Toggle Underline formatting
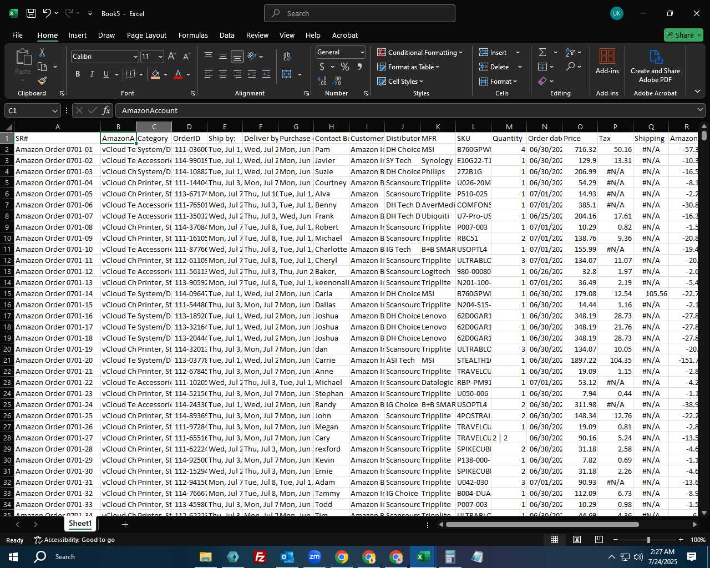 [106, 74]
